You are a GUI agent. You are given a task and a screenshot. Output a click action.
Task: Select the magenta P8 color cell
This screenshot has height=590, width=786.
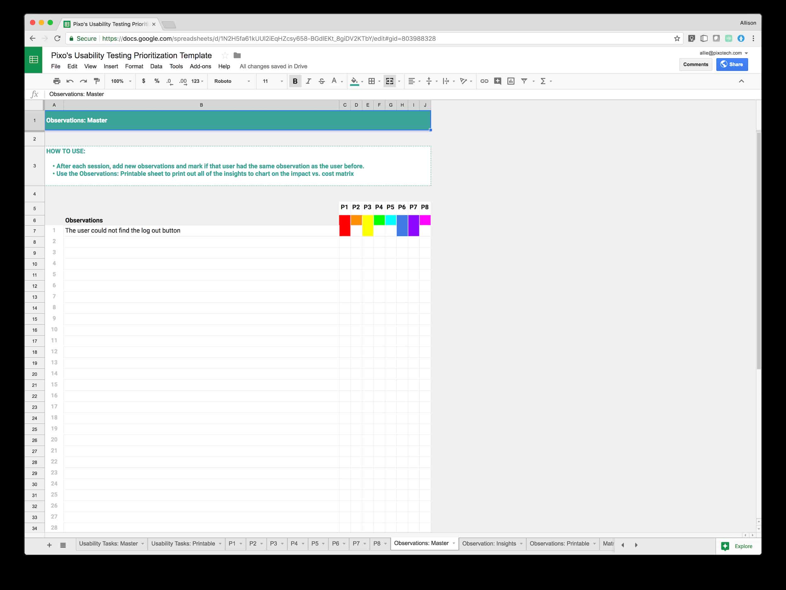click(x=425, y=220)
